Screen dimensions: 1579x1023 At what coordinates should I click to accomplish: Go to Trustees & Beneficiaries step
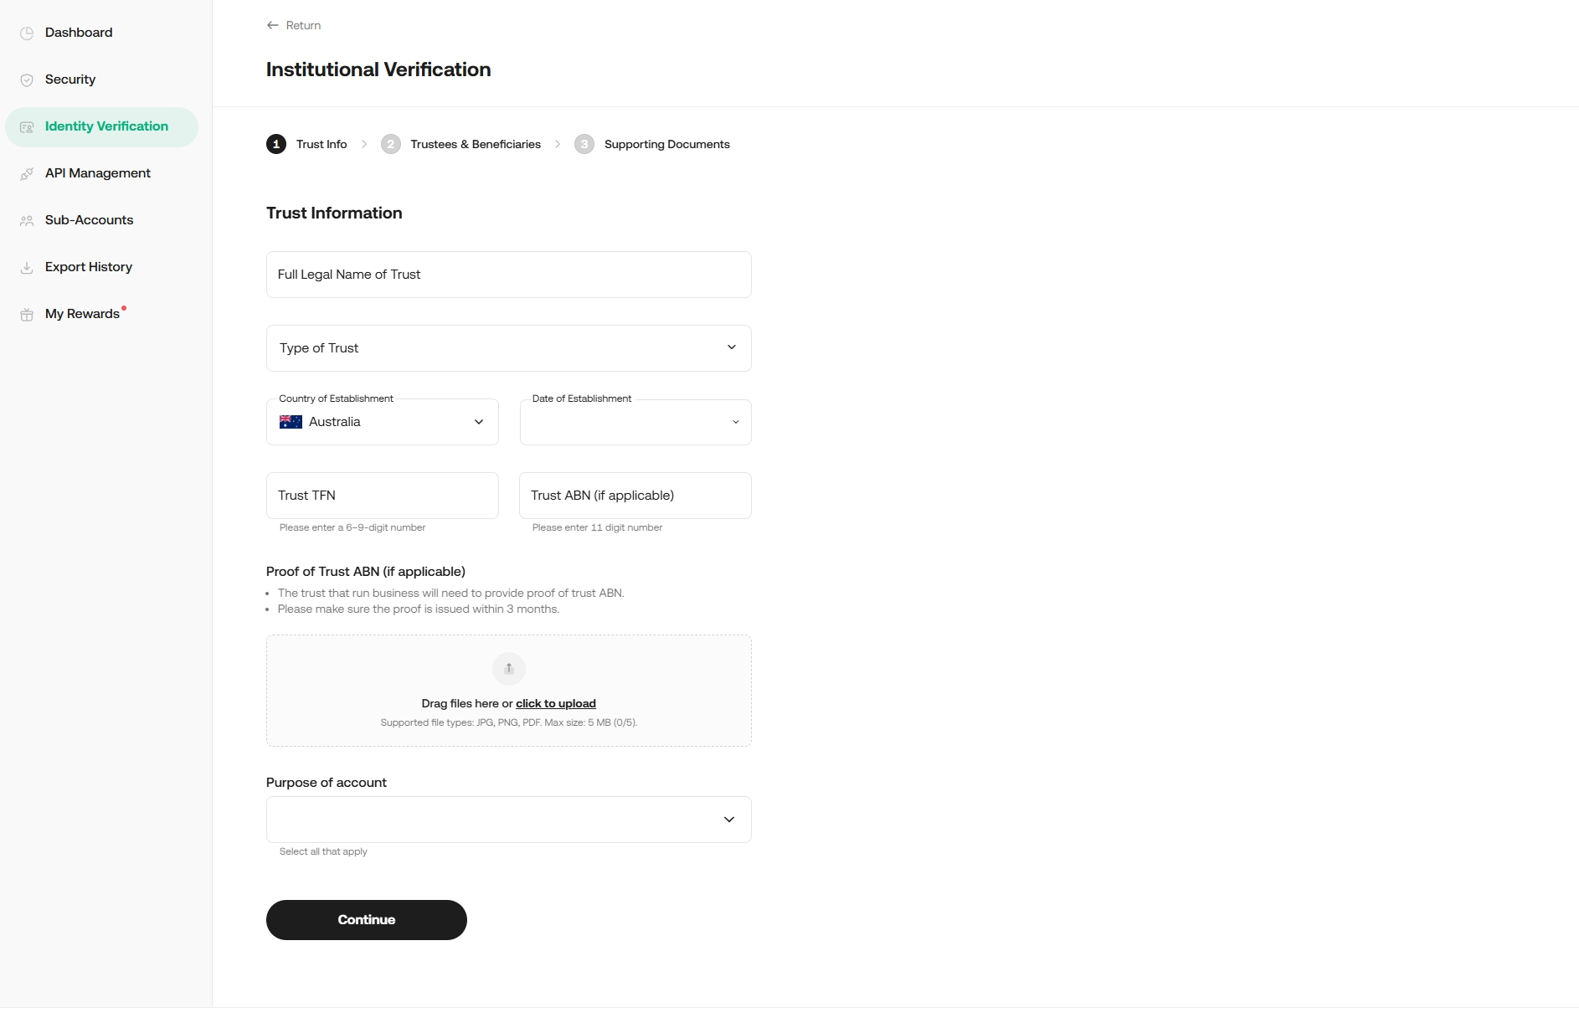point(475,144)
